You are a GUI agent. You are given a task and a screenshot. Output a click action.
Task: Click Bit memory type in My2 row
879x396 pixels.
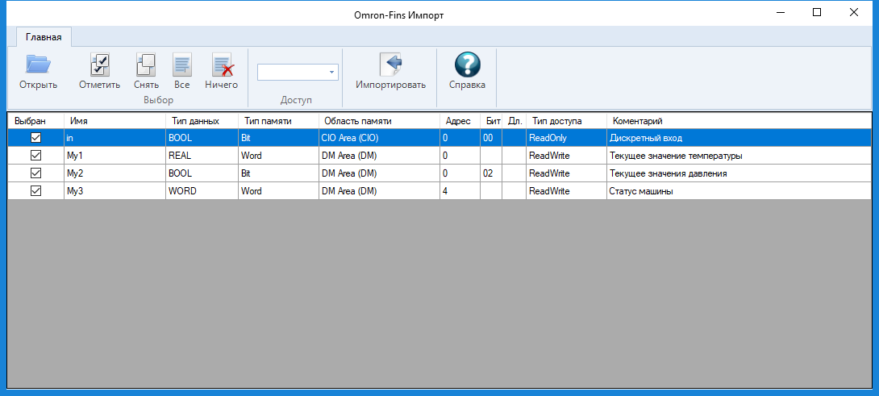click(x=278, y=173)
